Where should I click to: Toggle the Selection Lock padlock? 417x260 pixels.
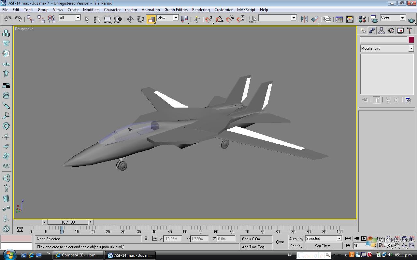coord(146,239)
